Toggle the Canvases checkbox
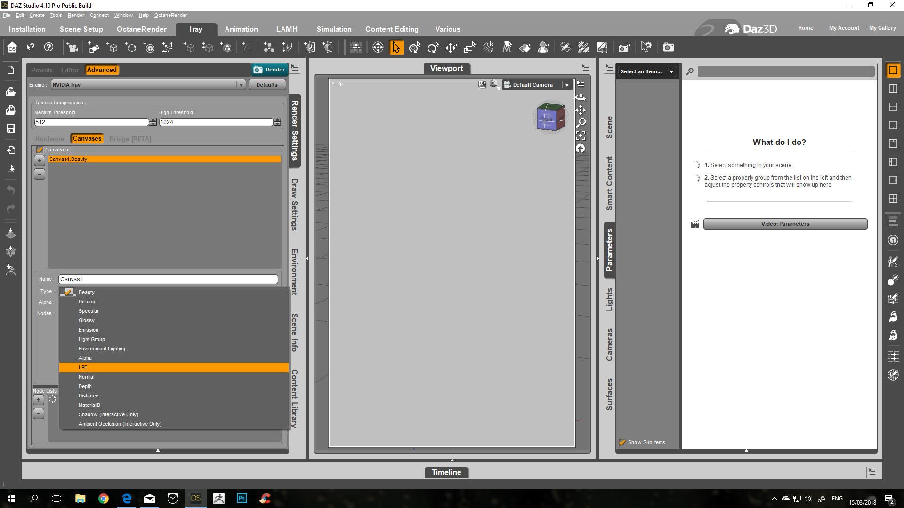The height and width of the screenshot is (508, 904). tap(40, 150)
